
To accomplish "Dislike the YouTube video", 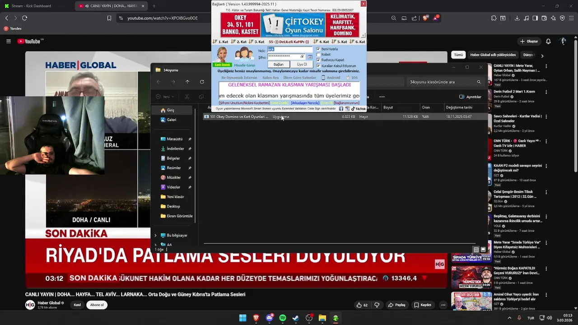I will tap(377, 305).
